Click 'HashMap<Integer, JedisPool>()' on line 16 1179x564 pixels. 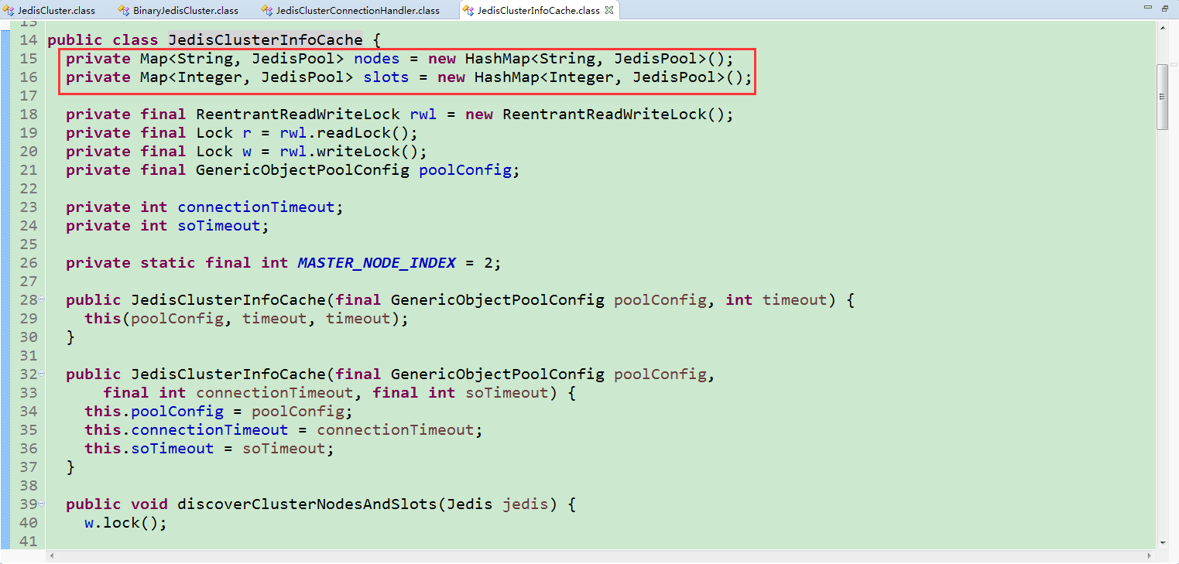tap(608, 77)
